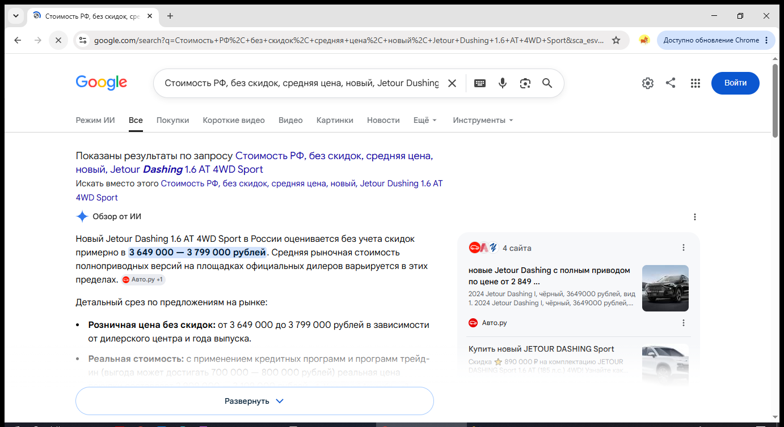Open the tab search chevron button
784x427 pixels.
pos(15,16)
